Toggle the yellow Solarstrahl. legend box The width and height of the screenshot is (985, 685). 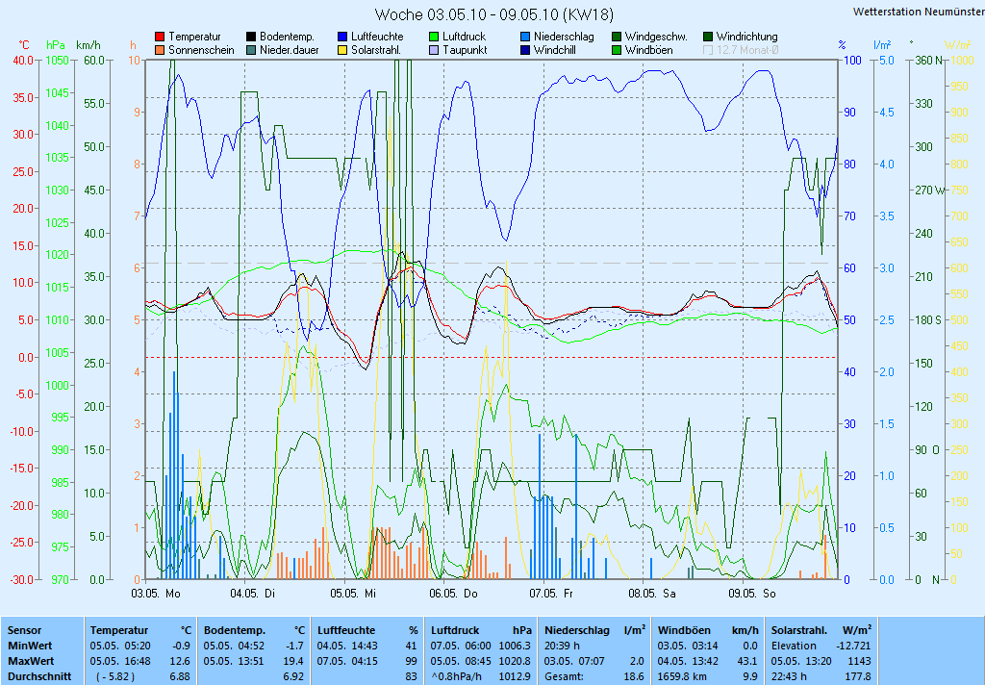(x=342, y=50)
